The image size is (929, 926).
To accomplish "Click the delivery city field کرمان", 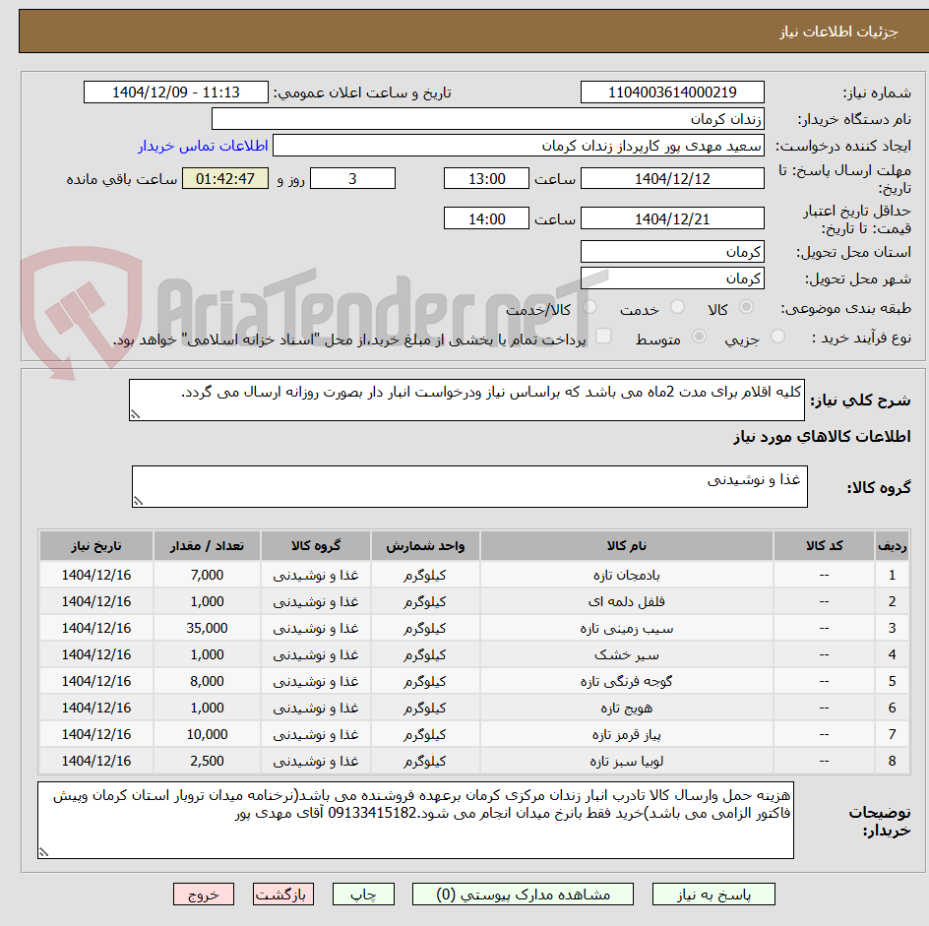I will tap(672, 278).
